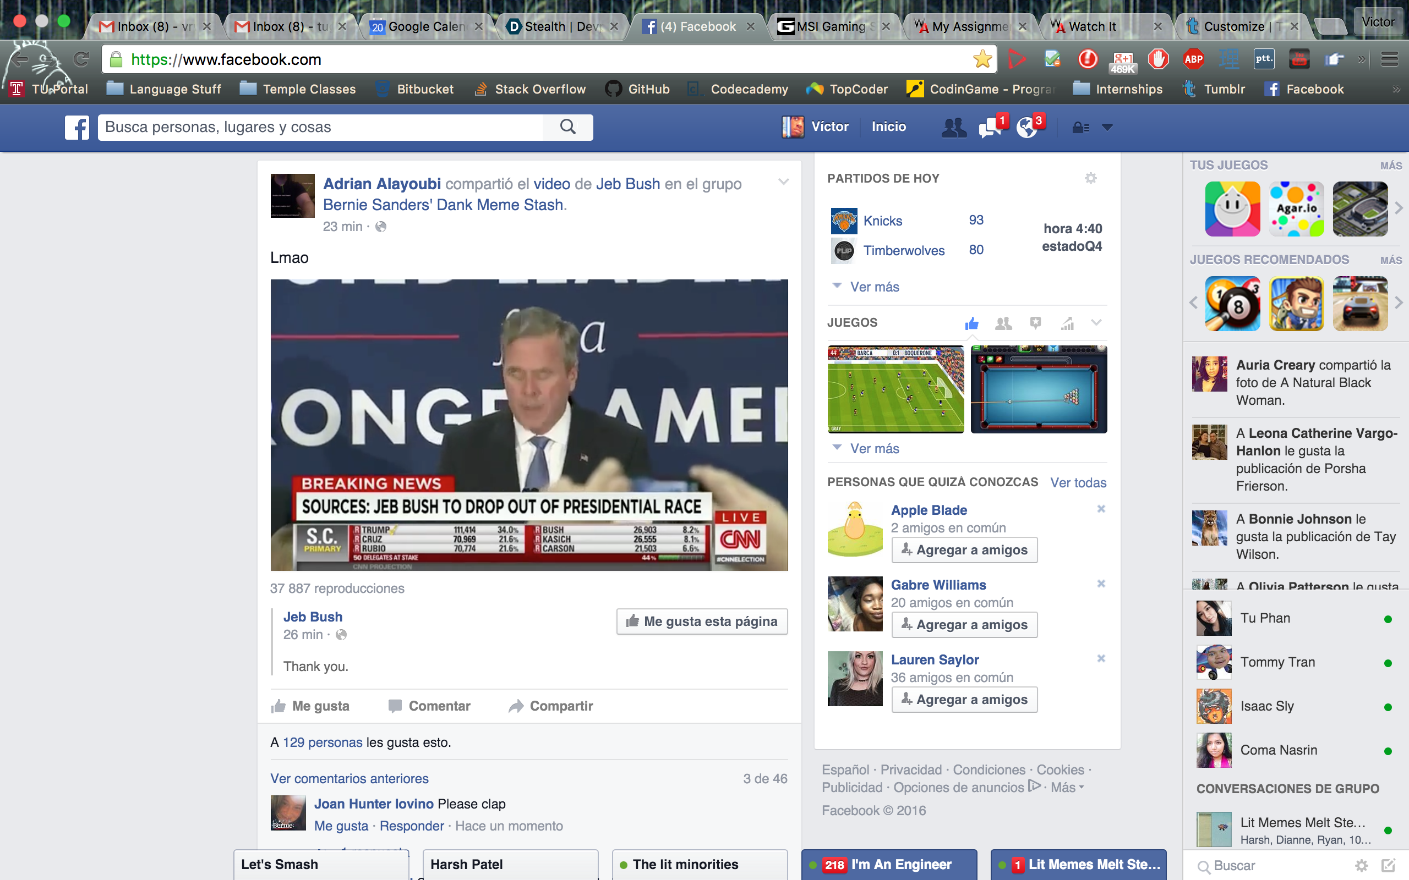Click the Facebook search input field

(320, 127)
